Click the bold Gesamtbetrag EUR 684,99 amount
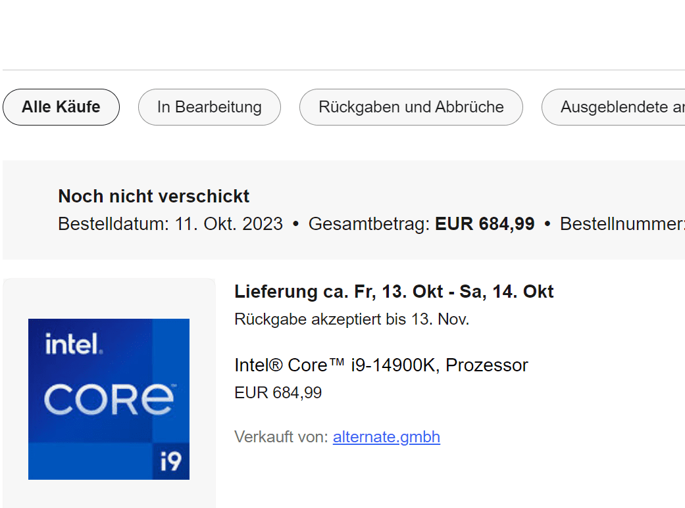 pyautogui.click(x=485, y=224)
